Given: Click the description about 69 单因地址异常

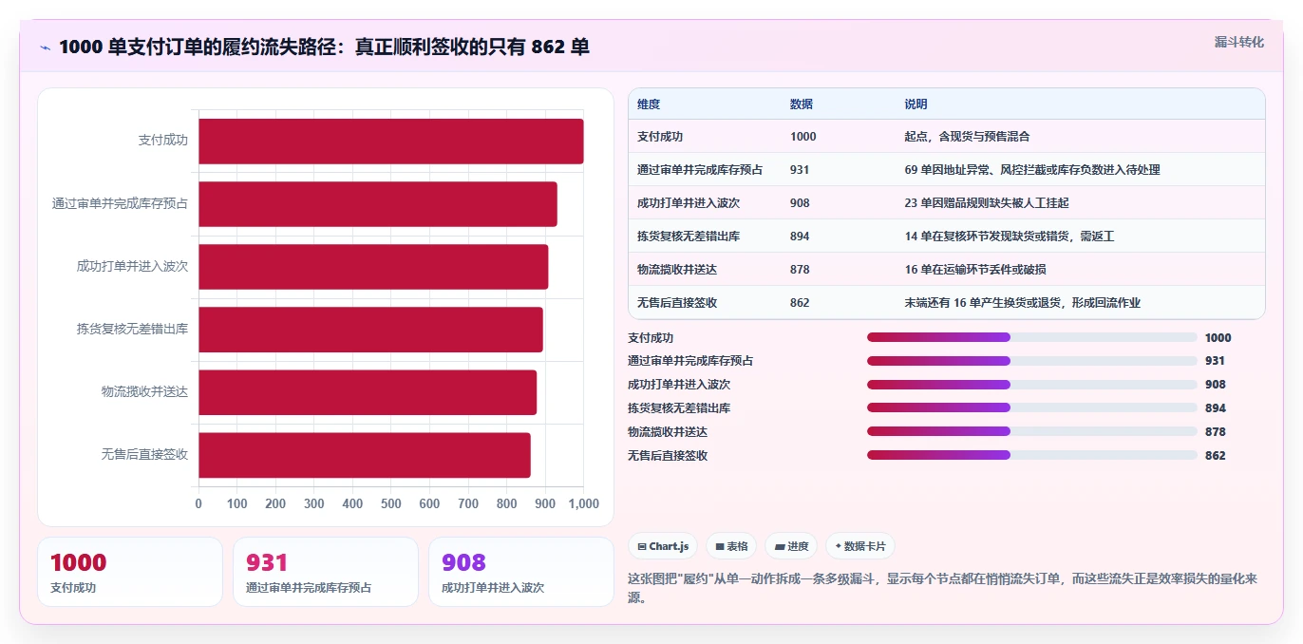Looking at the screenshot, I should (x=1032, y=169).
